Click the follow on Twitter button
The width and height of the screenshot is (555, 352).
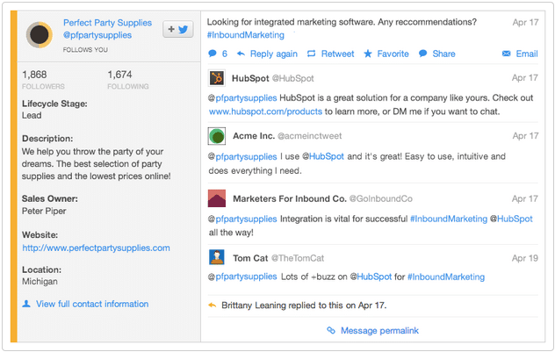click(177, 29)
